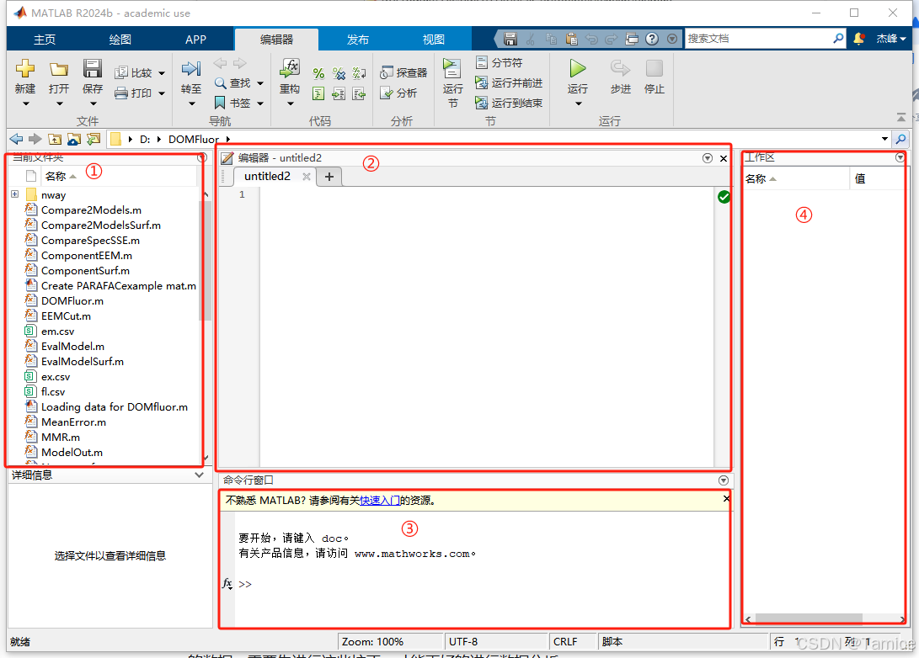Click the quick access save icon
This screenshot has height=658, width=919.
[510, 39]
